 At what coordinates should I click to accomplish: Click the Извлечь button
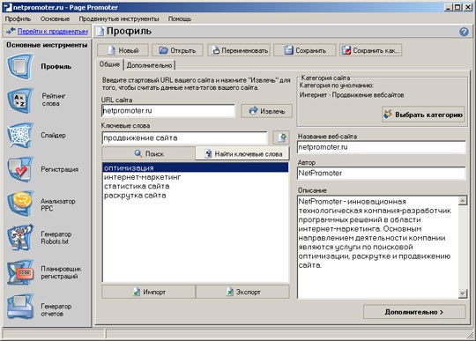pyautogui.click(x=266, y=111)
